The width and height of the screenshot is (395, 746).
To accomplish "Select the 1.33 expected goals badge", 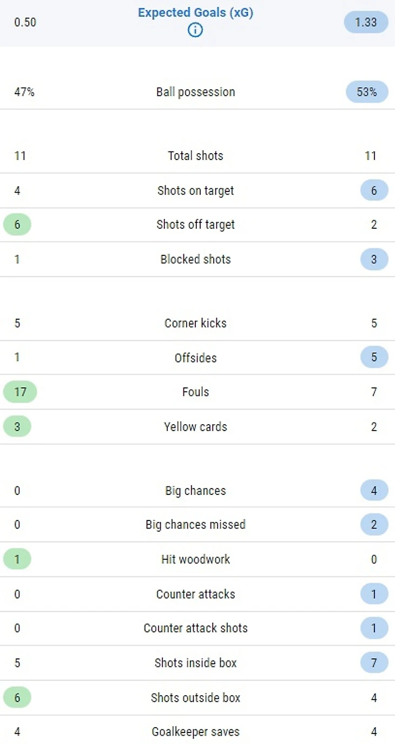I will click(x=366, y=23).
